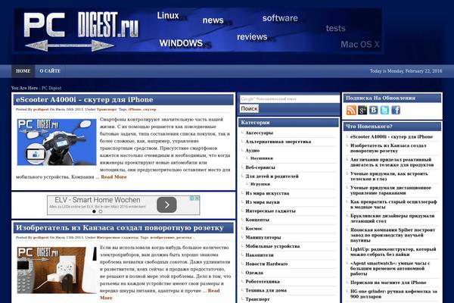Click the Today is Monday date text
454x303 pixels.
[x=406, y=71]
